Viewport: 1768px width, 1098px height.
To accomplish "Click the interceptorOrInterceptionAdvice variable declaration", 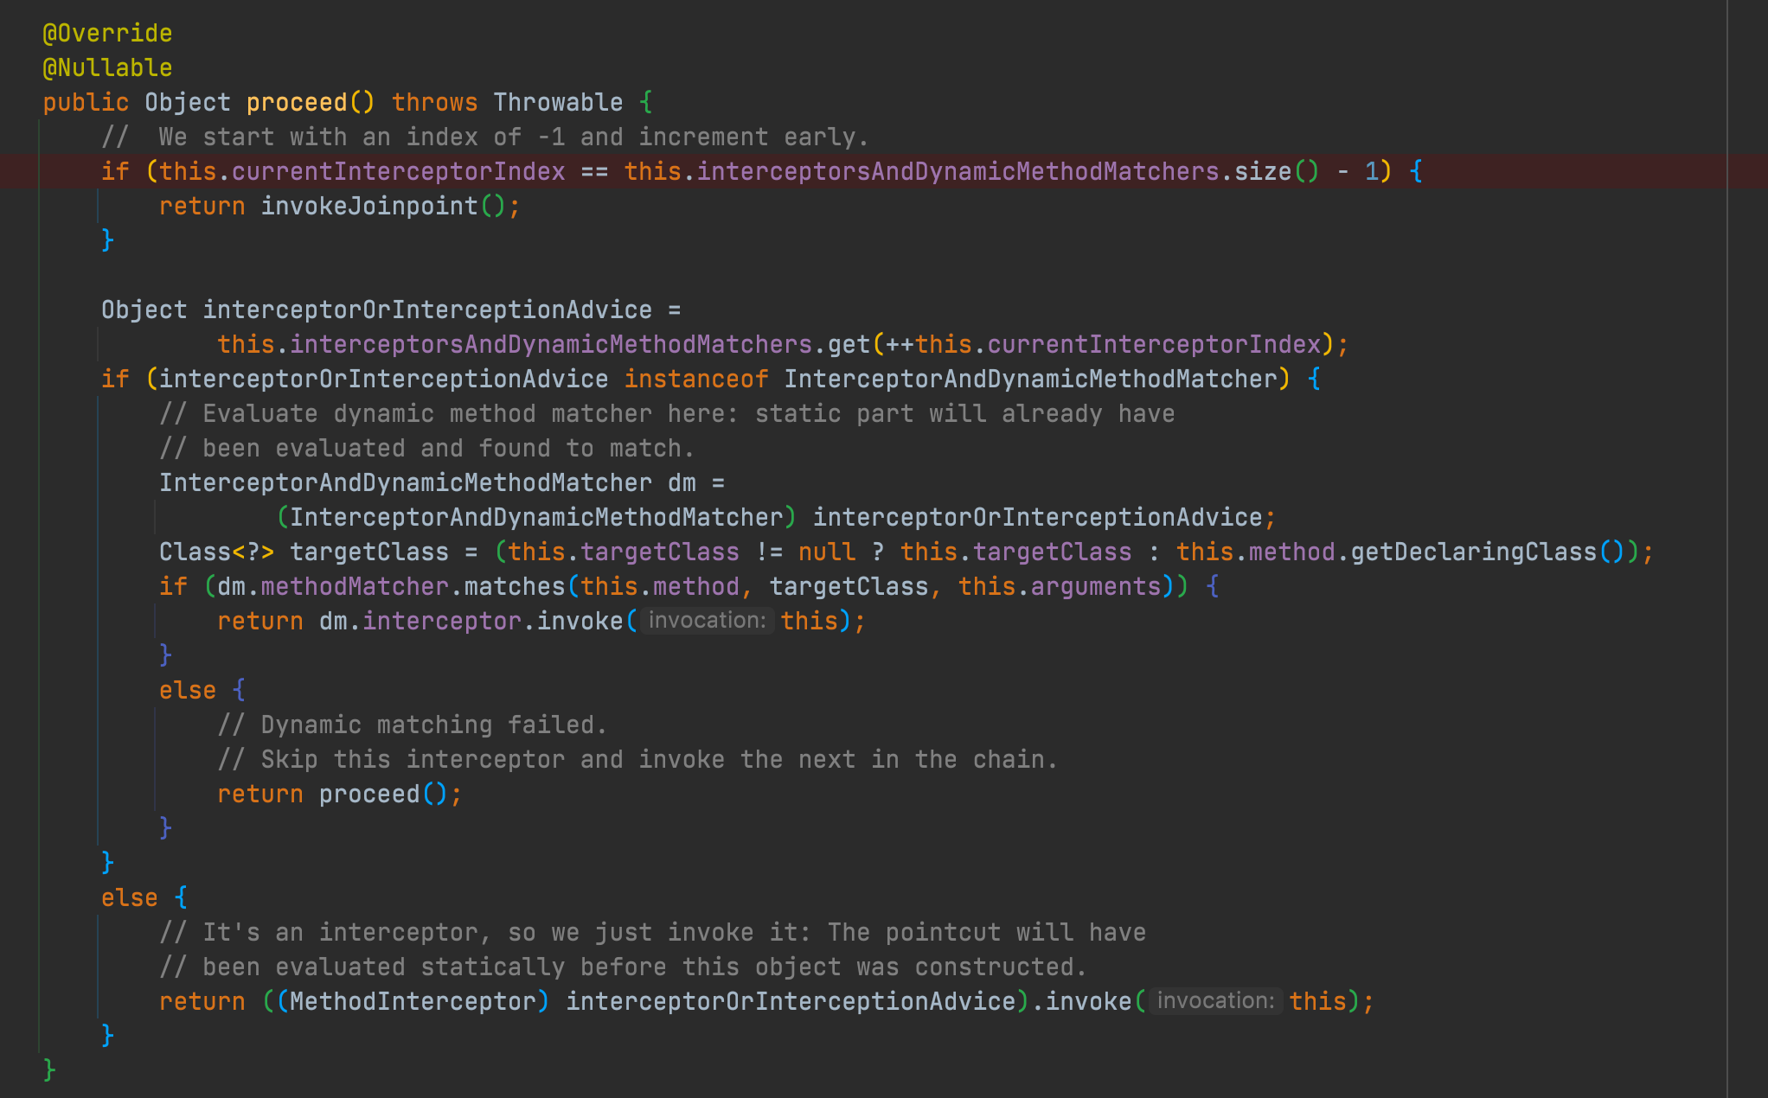I will 427,310.
